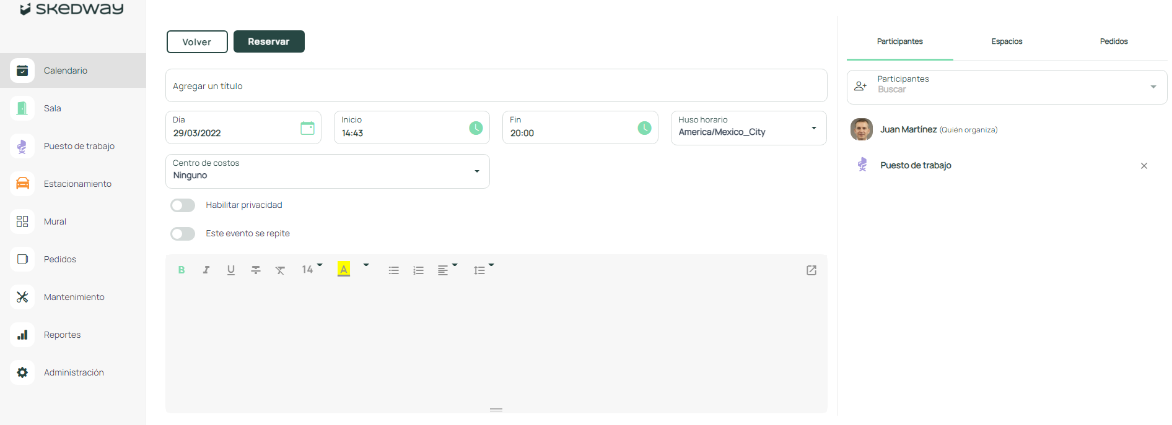Click the Bold formatting icon

[181, 270]
